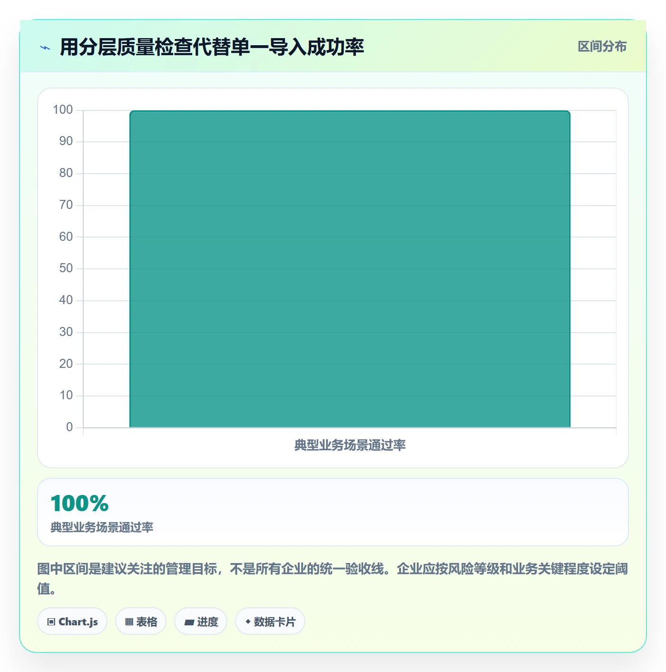Click the teal bar in the chart
This screenshot has width=666, height=672.
pos(350,269)
